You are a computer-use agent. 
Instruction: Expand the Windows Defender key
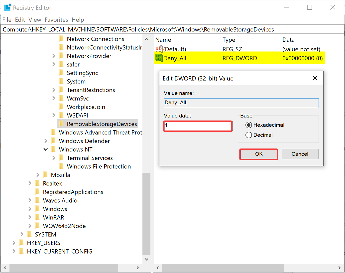(x=46, y=141)
